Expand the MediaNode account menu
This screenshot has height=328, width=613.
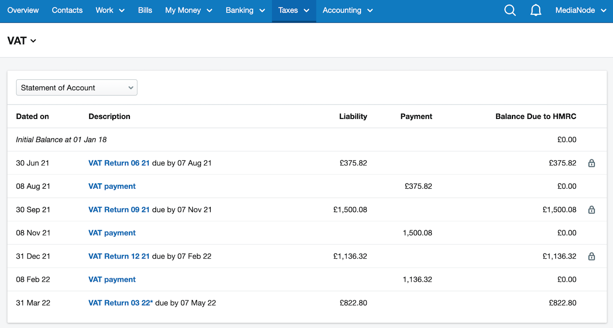(580, 10)
